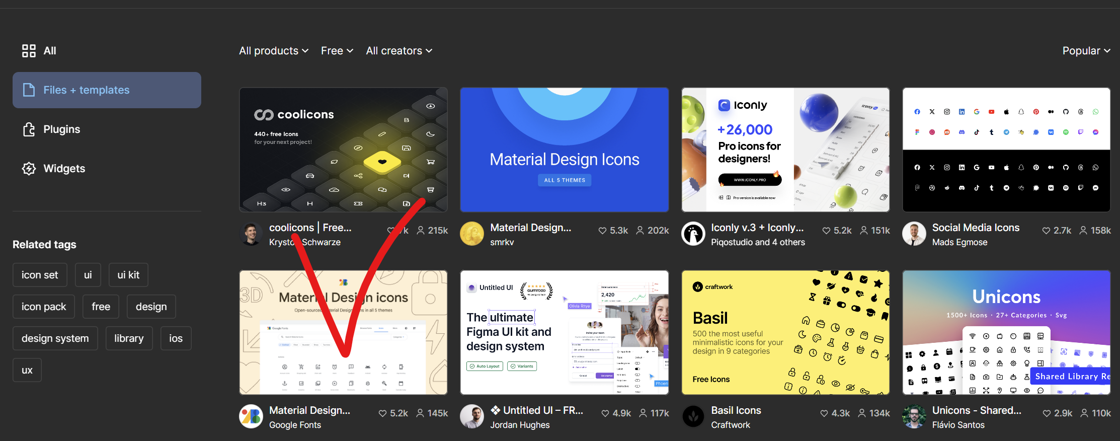Click the Flávio Santos avatar
Viewport: 1120px width, 441px height.
click(x=914, y=417)
